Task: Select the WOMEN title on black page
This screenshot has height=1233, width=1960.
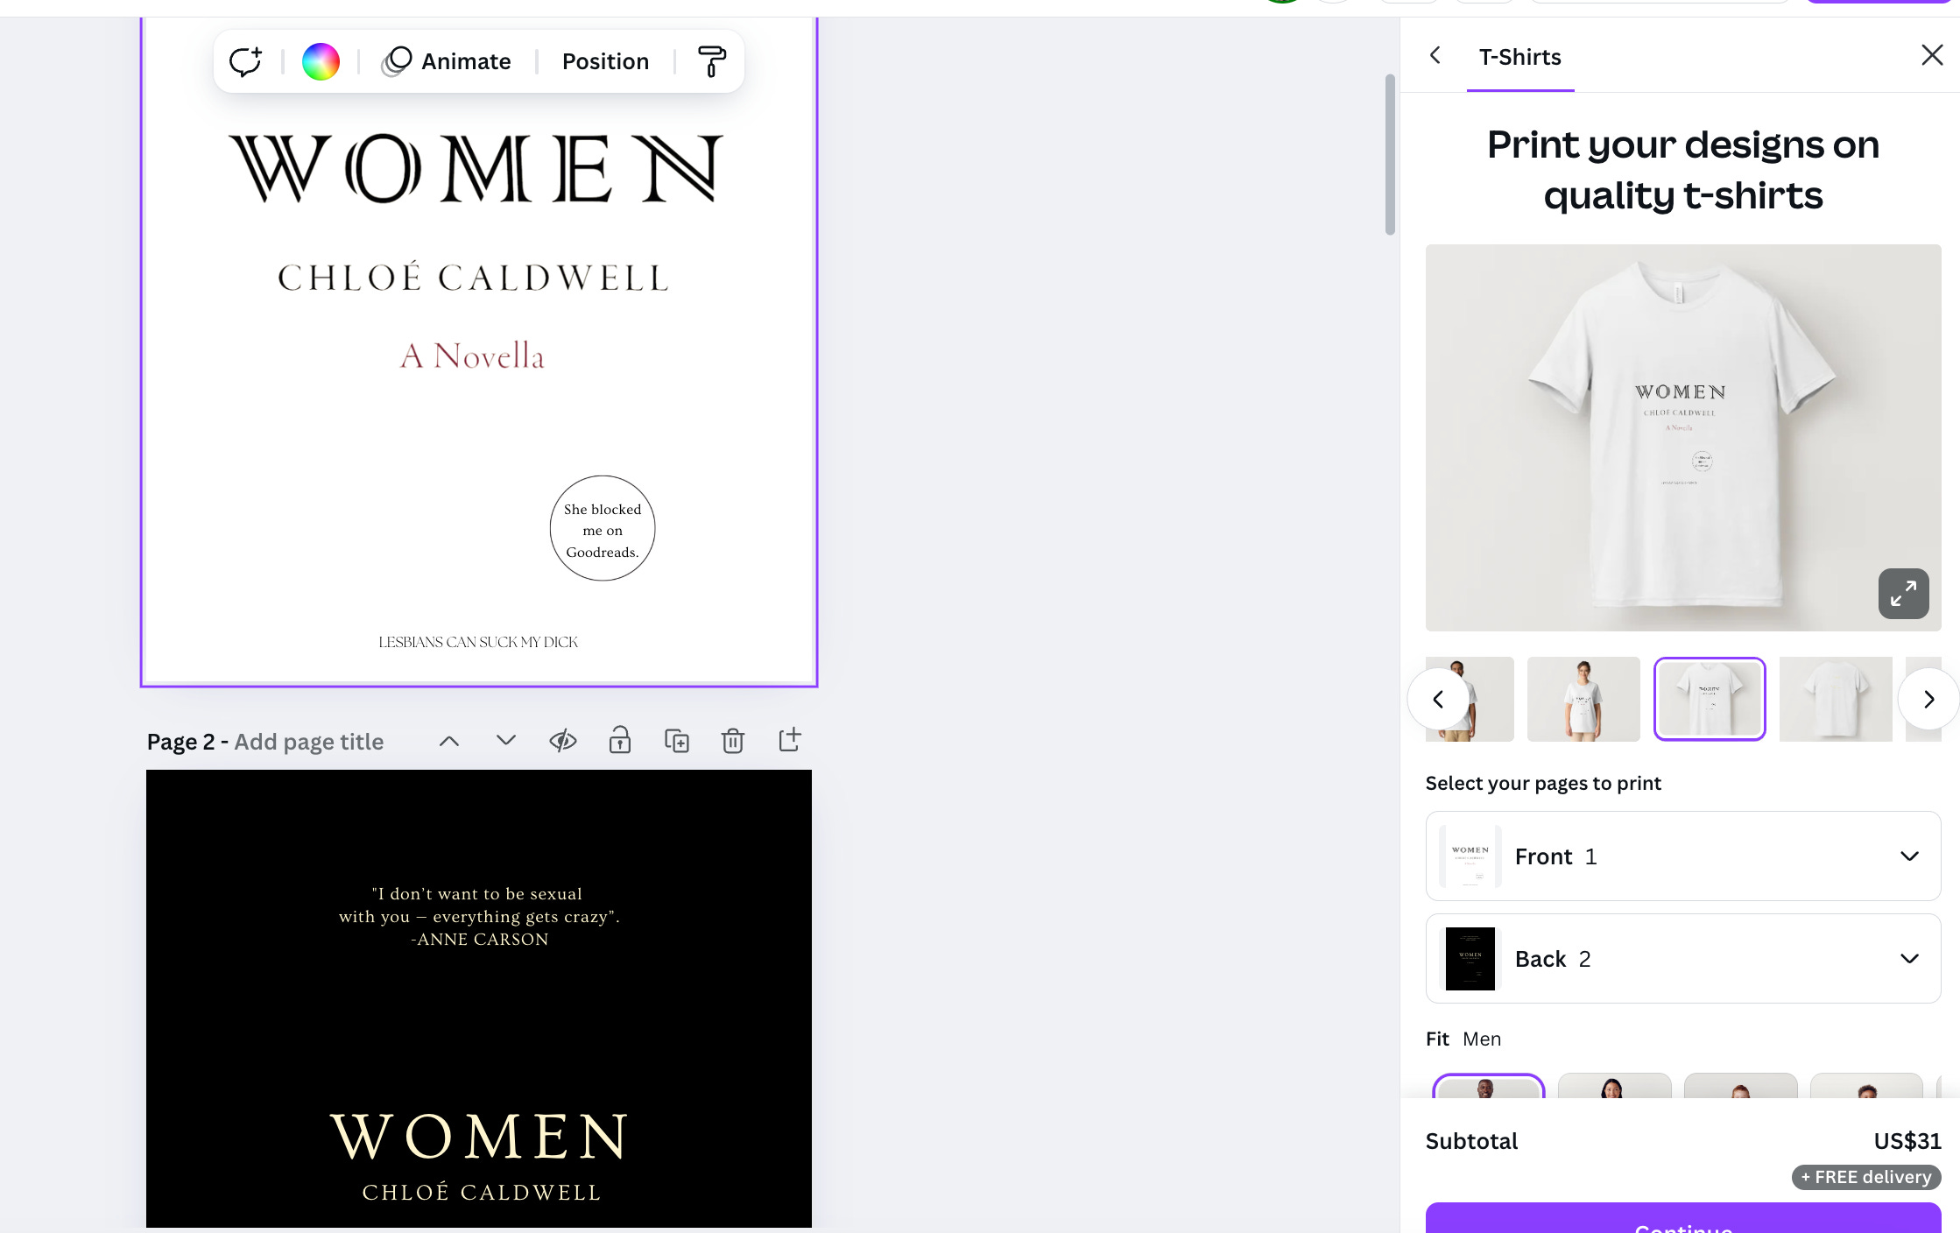Action: [480, 1137]
